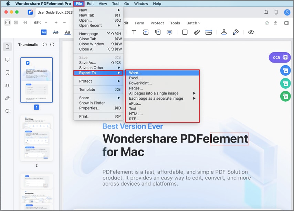Click the mobile device icon
The width and height of the screenshot is (294, 211).
click(x=276, y=12)
